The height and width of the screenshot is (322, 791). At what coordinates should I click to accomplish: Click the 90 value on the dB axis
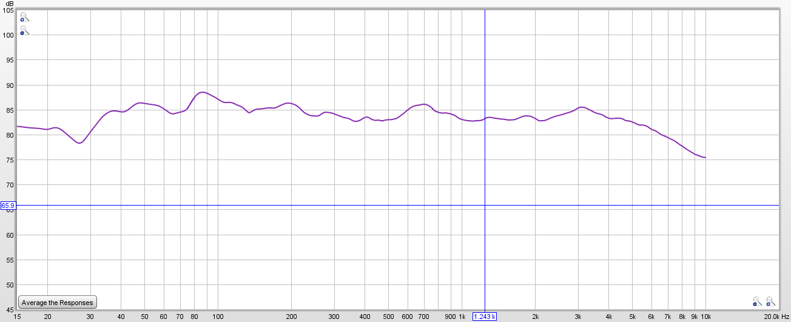pos(9,86)
